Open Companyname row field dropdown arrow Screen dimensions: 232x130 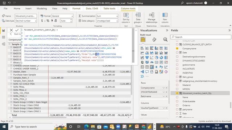pos(163,88)
